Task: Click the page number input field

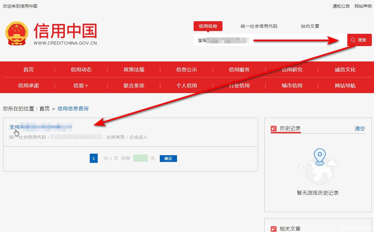Action: pos(140,158)
